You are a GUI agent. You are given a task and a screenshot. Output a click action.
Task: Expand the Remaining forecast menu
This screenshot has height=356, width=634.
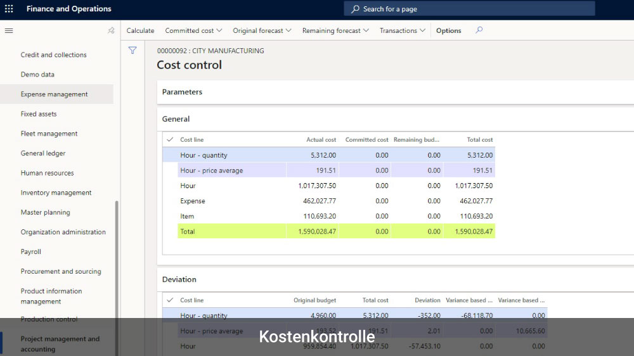(335, 30)
